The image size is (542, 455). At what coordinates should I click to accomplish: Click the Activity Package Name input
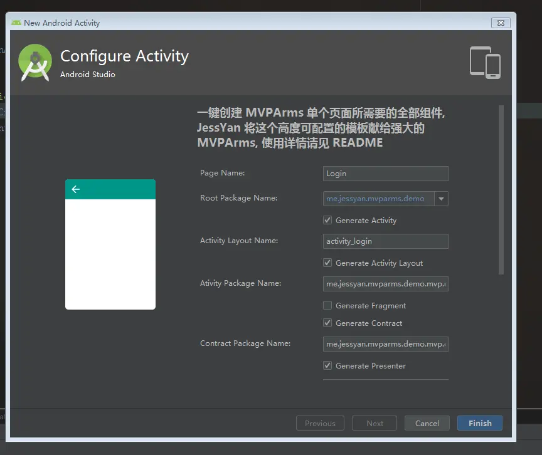coord(385,283)
